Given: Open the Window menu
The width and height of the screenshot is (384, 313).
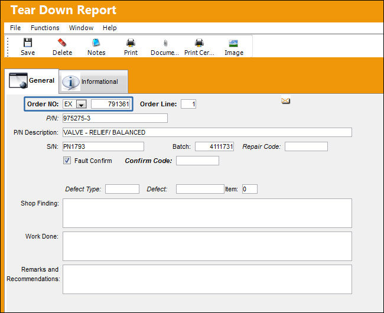Looking at the screenshot, I should 81,28.
